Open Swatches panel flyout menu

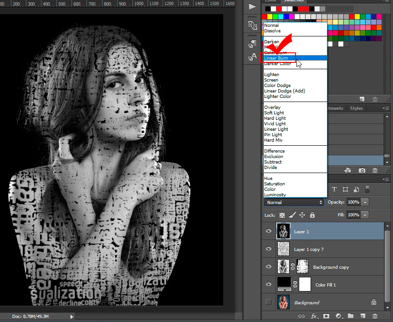[387, 1]
